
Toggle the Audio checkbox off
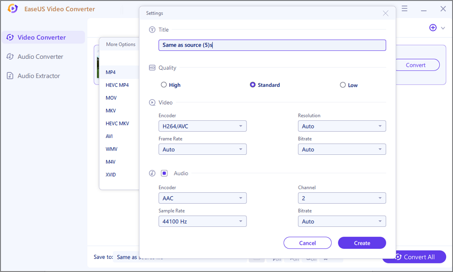point(164,173)
